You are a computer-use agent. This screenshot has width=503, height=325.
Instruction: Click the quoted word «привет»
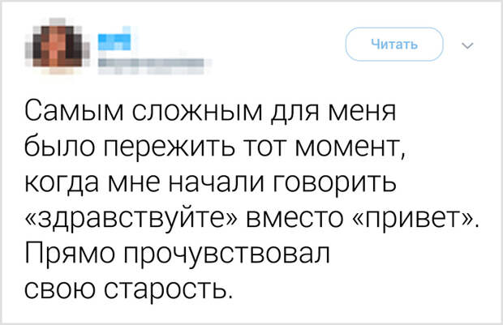coord(413,218)
